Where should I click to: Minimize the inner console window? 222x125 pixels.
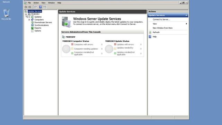(180, 3)
